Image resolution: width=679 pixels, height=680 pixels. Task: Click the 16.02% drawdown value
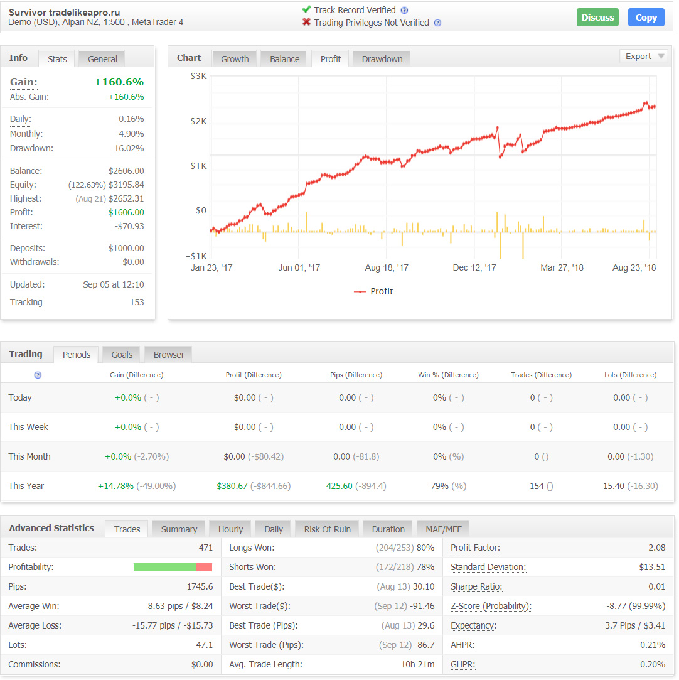pyautogui.click(x=129, y=148)
